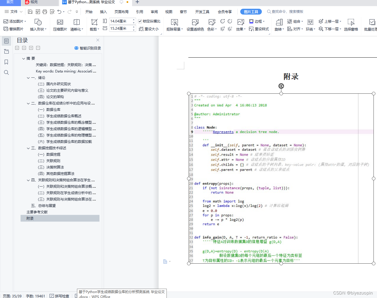Viewport: 377px width, 298px height.
Task: Click the 裁剪 crop tool icon
Action: [x=94, y=22]
